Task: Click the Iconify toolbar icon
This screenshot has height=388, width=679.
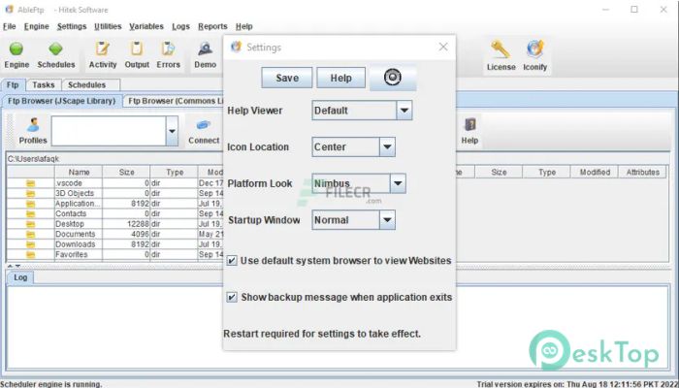Action: pyautogui.click(x=534, y=55)
